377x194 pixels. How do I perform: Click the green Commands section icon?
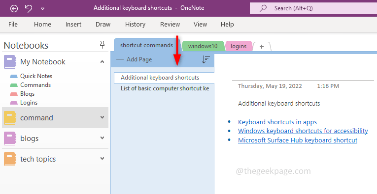point(14,85)
